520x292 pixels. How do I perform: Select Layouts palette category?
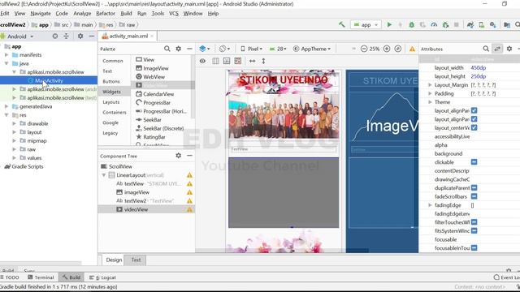tap(110, 102)
